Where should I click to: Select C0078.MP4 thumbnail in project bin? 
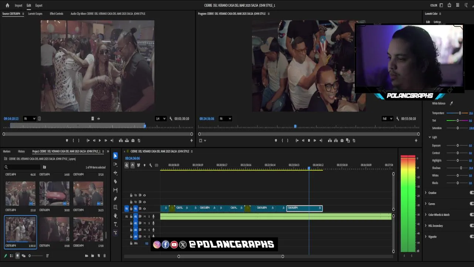click(x=20, y=229)
